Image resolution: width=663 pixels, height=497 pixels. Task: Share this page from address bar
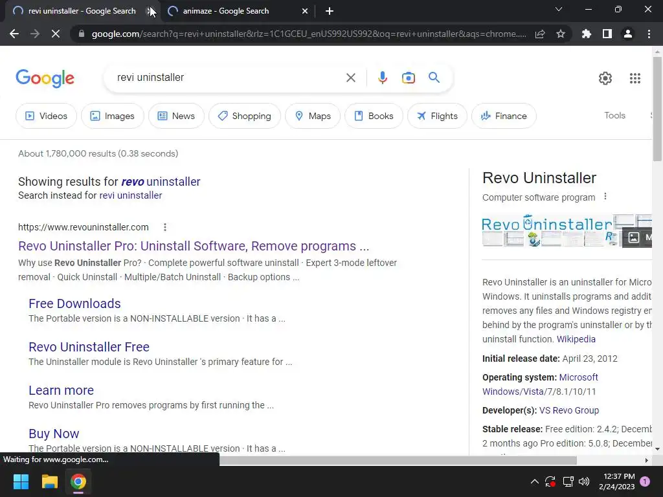(x=540, y=34)
